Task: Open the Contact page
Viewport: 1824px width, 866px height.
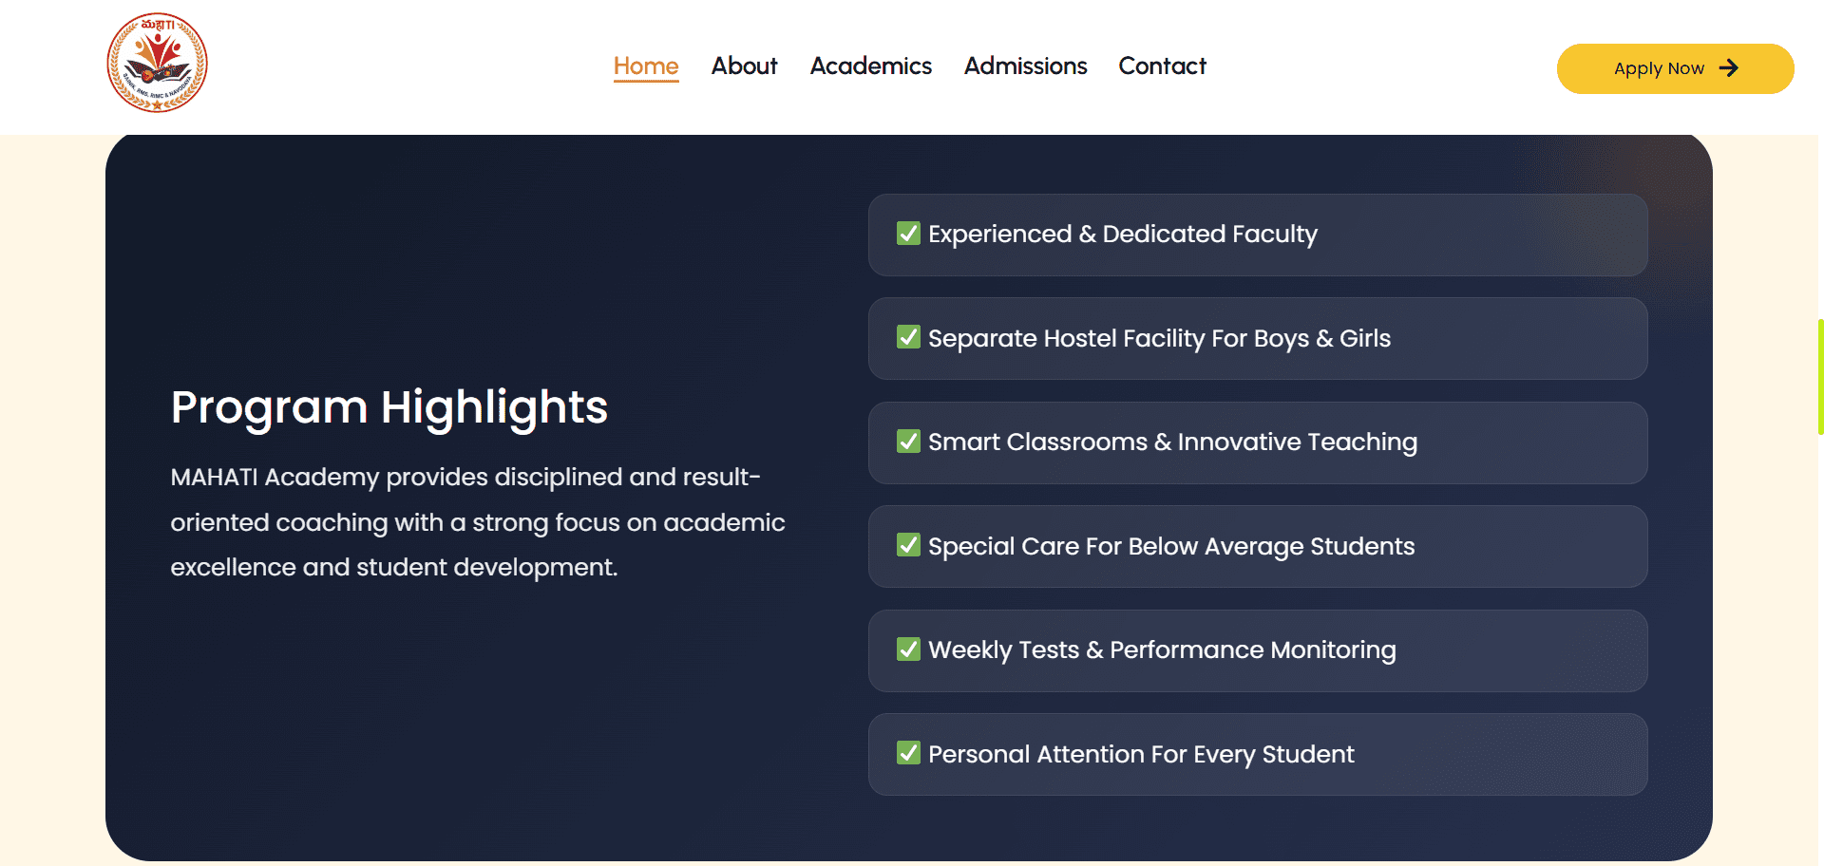Action: pyautogui.click(x=1162, y=66)
